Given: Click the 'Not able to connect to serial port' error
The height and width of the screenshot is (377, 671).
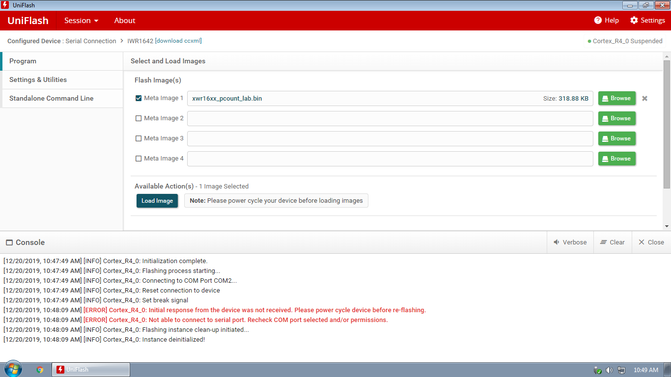Looking at the screenshot, I should (196, 320).
